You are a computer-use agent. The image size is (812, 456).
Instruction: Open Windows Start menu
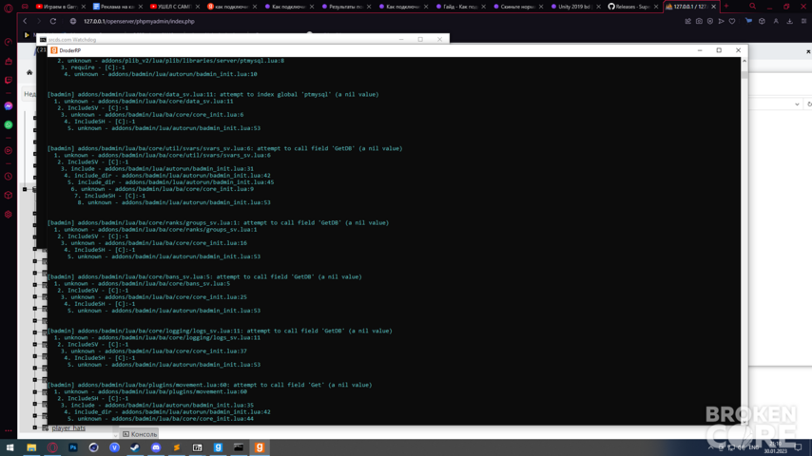click(10, 447)
